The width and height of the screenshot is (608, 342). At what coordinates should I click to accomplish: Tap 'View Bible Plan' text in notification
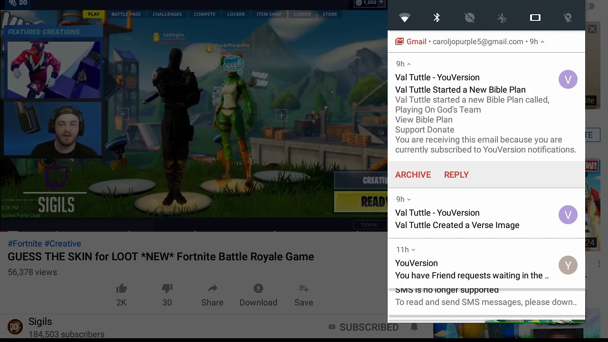pyautogui.click(x=424, y=120)
